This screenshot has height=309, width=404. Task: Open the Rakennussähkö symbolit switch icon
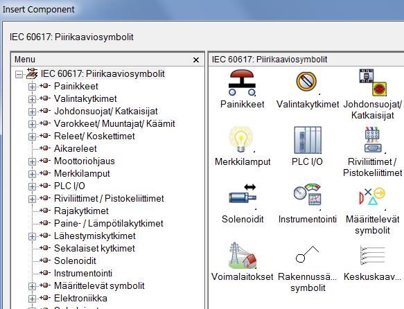pos(307,254)
